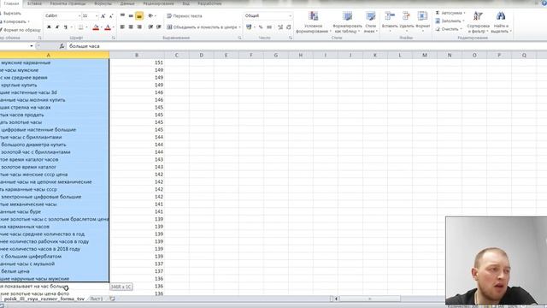Open the Формулы ribbon tab
The width and height of the screenshot is (547, 308).
coord(103,3)
